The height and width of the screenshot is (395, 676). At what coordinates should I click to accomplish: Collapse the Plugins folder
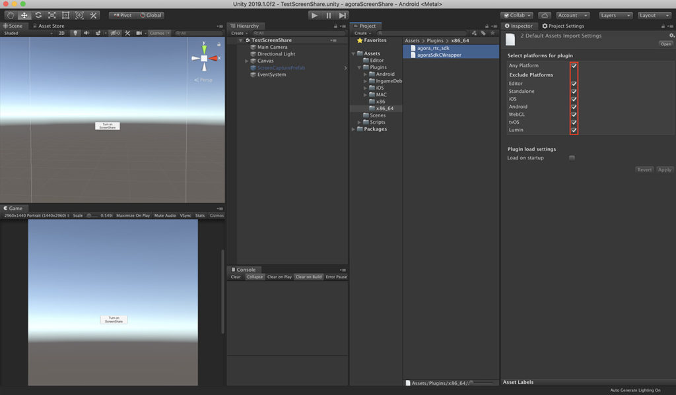tap(359, 68)
